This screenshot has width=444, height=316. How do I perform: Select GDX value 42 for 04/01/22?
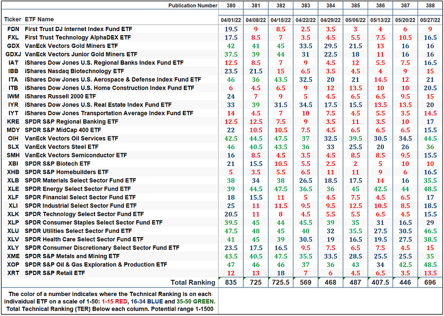pyautogui.click(x=231, y=46)
